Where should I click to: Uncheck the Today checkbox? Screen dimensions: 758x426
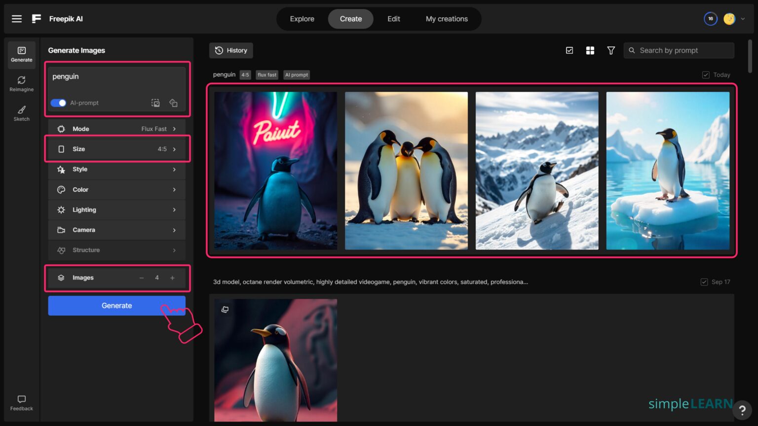(706, 74)
